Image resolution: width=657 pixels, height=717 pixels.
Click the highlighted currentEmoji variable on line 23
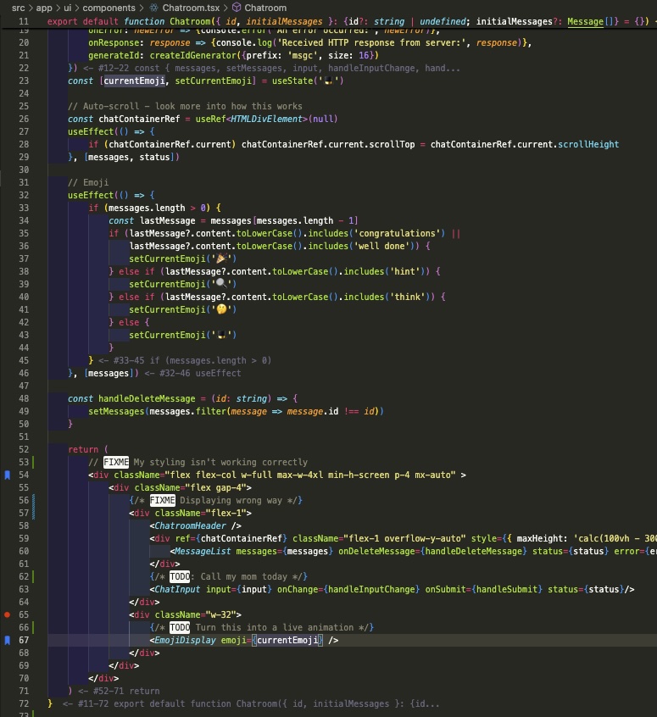pos(135,81)
